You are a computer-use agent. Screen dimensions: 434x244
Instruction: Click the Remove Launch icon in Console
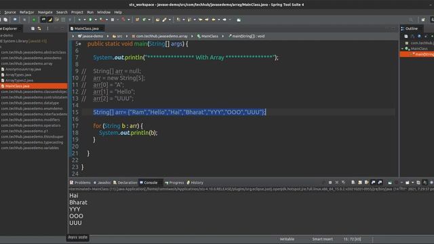pyautogui.click(x=337, y=182)
